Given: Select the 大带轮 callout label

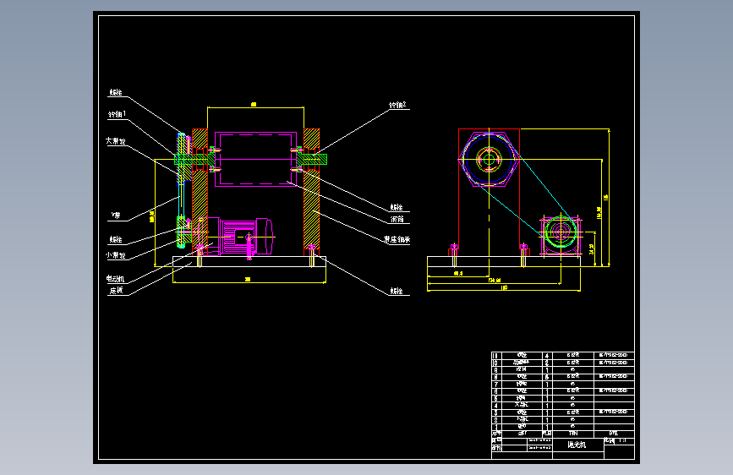Looking at the screenshot, I should click(116, 140).
